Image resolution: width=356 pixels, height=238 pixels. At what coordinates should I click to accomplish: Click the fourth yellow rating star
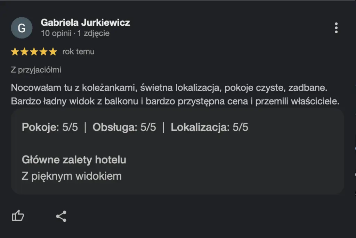[x=43, y=52]
